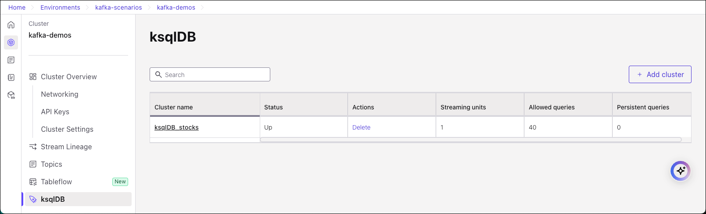Open the ksqlDB_stocks cluster link

(176, 127)
